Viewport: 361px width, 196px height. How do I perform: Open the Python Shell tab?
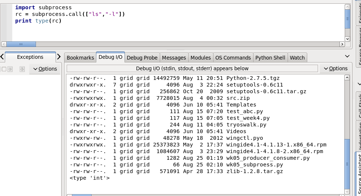tap(270, 58)
